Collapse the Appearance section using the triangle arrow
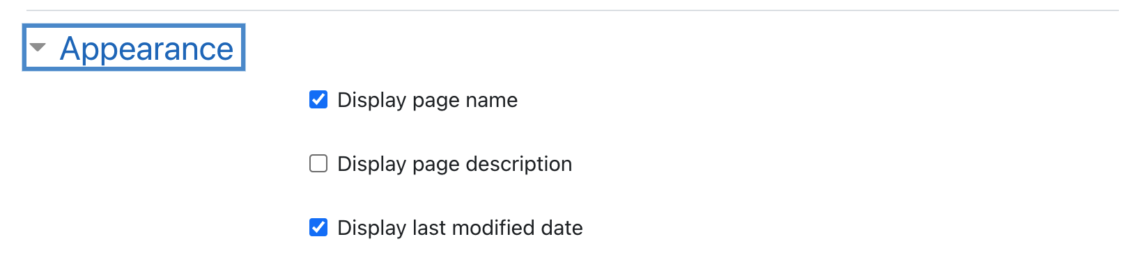 click(38, 48)
